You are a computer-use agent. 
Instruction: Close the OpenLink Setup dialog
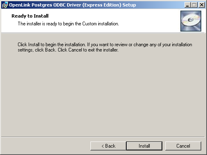(x=202, y=5)
